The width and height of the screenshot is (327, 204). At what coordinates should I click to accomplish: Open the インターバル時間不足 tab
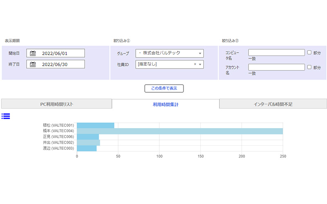273,104
